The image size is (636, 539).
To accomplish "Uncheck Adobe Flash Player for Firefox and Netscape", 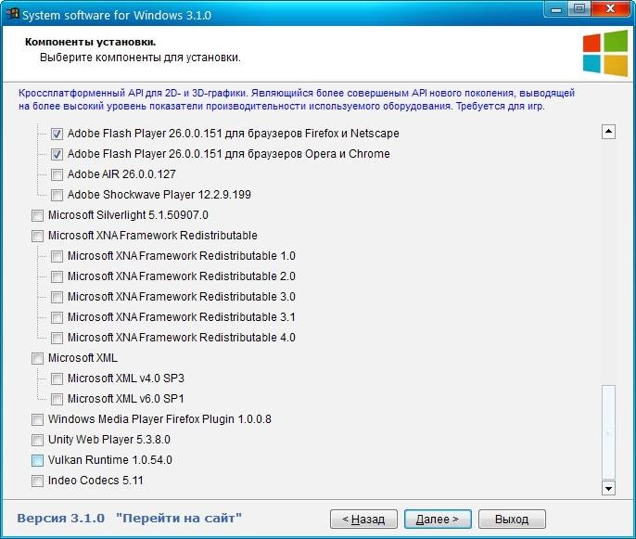I will click(57, 134).
